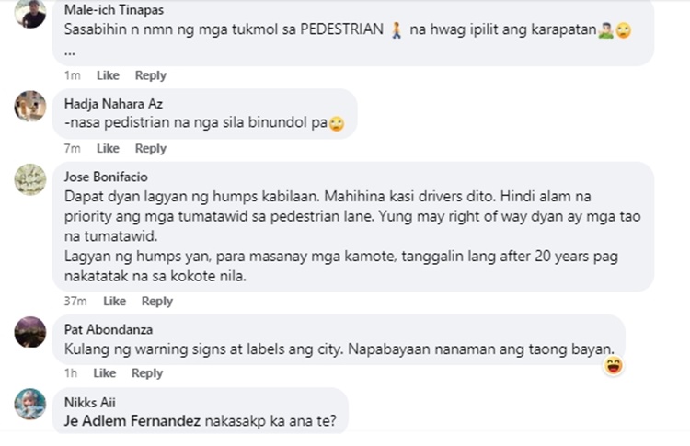Click Hadja Nahara Az avatar
690x446 pixels.
[x=29, y=106]
